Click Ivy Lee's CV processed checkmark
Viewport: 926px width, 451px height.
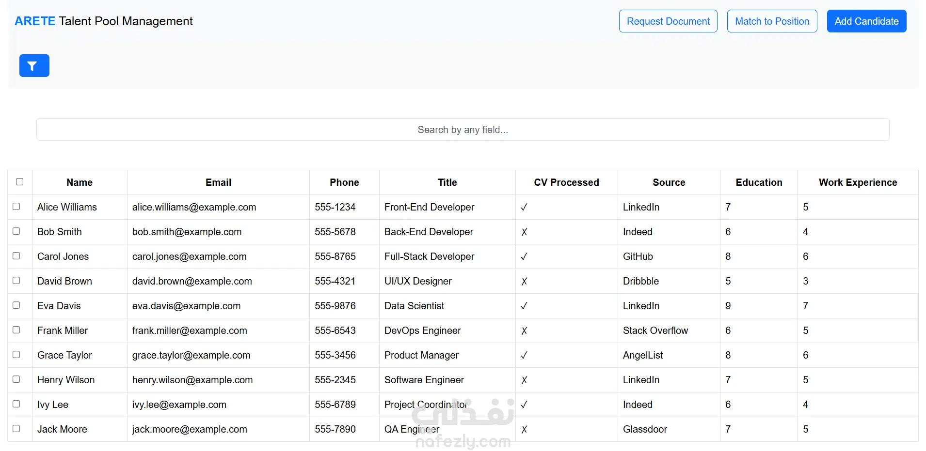[x=524, y=405]
